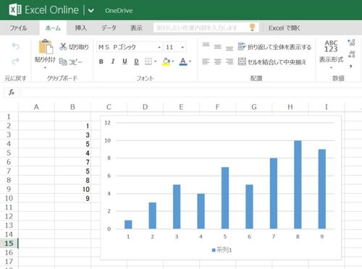This screenshot has width=362, height=269.
Task: Toggle top vertical alignment
Action: click(206, 45)
